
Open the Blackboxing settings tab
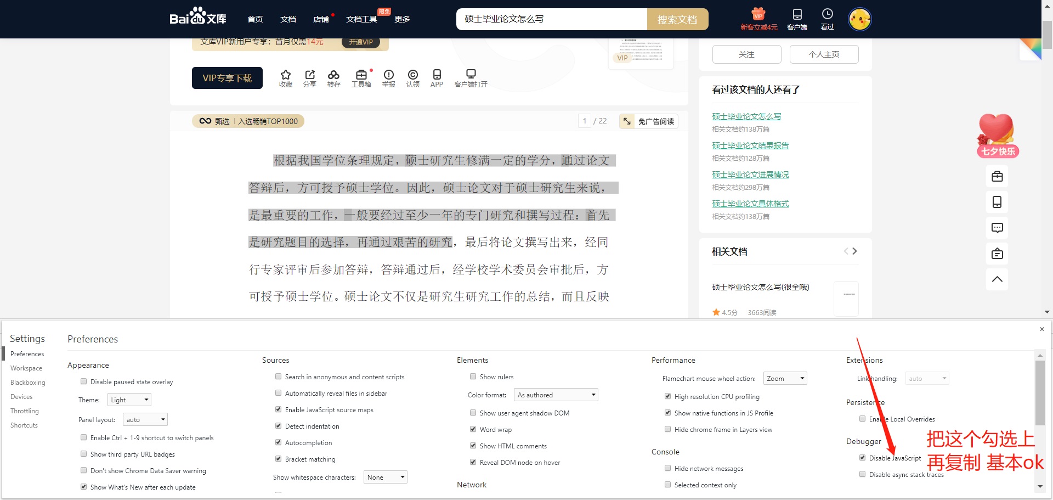[27, 383]
